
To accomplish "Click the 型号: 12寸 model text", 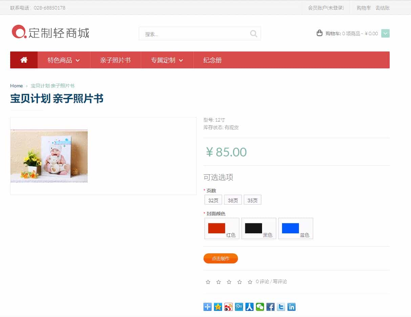I will [214, 120].
